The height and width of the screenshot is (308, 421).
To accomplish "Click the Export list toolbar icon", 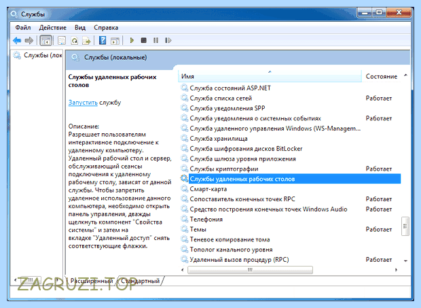I will [86, 41].
